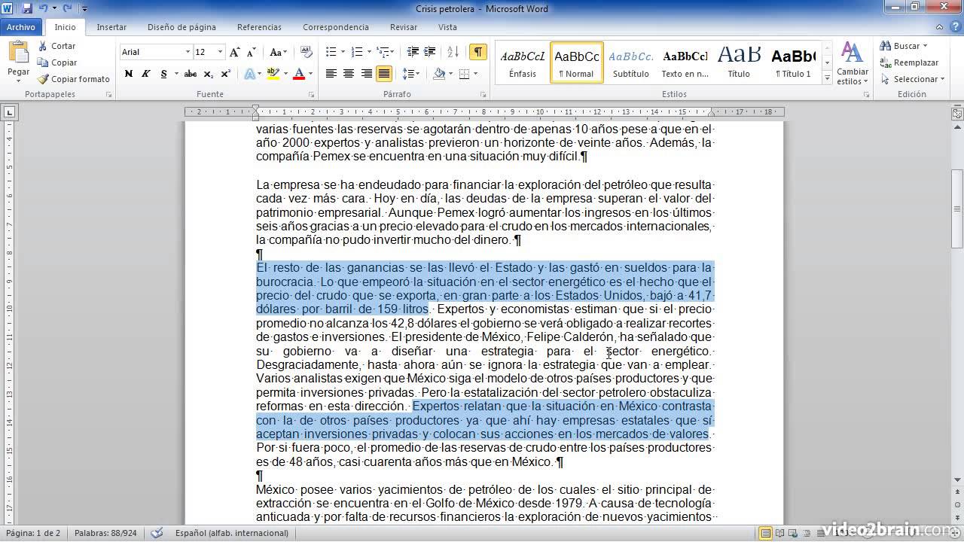This screenshot has width=964, height=542.
Task: Click the spelling check icon in status bar
Action: click(x=157, y=533)
